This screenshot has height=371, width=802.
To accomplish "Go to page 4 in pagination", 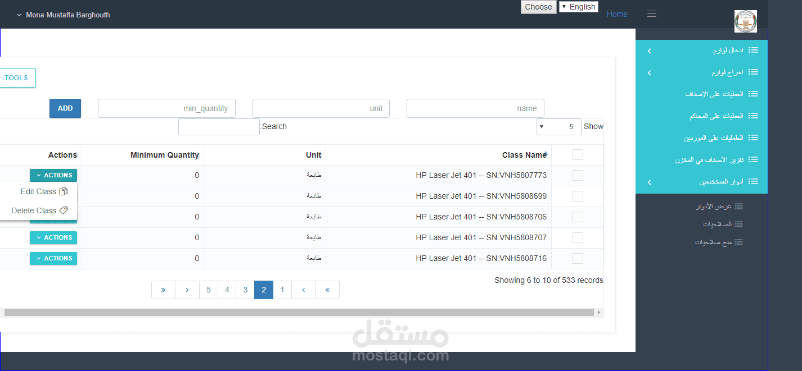I will coord(227,290).
